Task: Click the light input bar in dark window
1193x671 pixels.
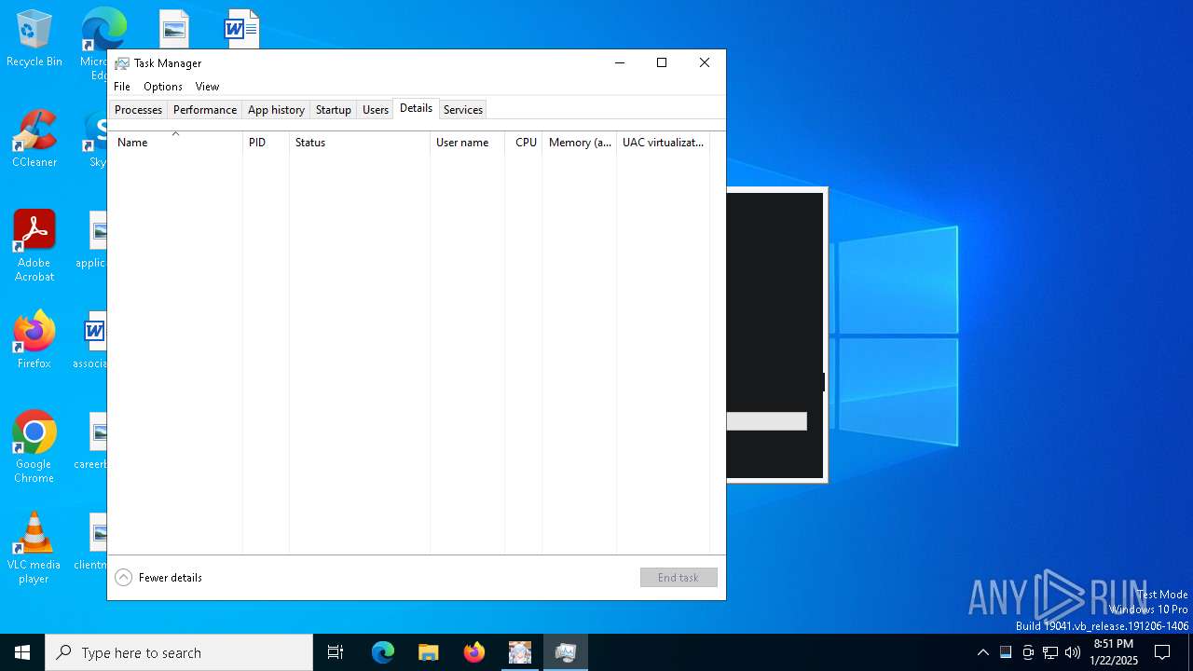Action: point(767,421)
